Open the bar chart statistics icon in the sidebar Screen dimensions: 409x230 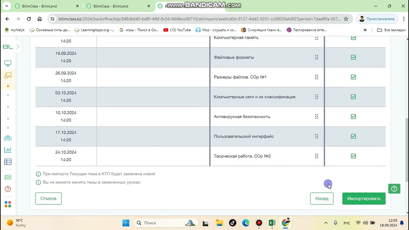click(8, 149)
